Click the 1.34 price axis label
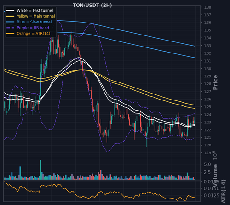Image resolution: width=230 pixels, height=205 pixels. (x=207, y=38)
